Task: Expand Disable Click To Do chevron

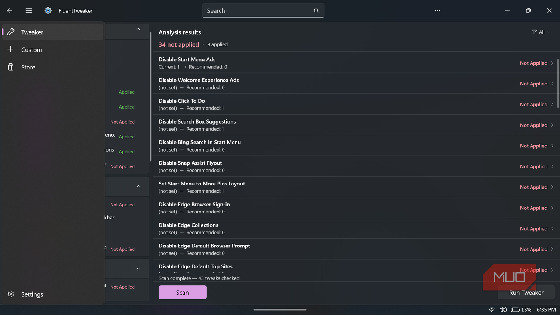Action: tap(552, 104)
